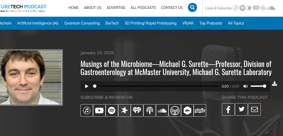Open the ADVERTISE page
283x136 pixels.
[x=116, y=8]
